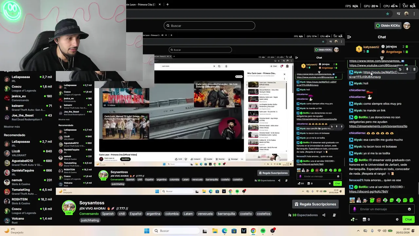The height and width of the screenshot is (236, 419).
Task: Open chat settings gear icon
Action: point(397,220)
